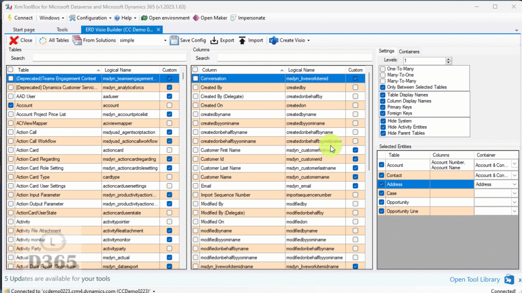Open container dropdown for Address row
The height and width of the screenshot is (293, 522).
pos(514,184)
